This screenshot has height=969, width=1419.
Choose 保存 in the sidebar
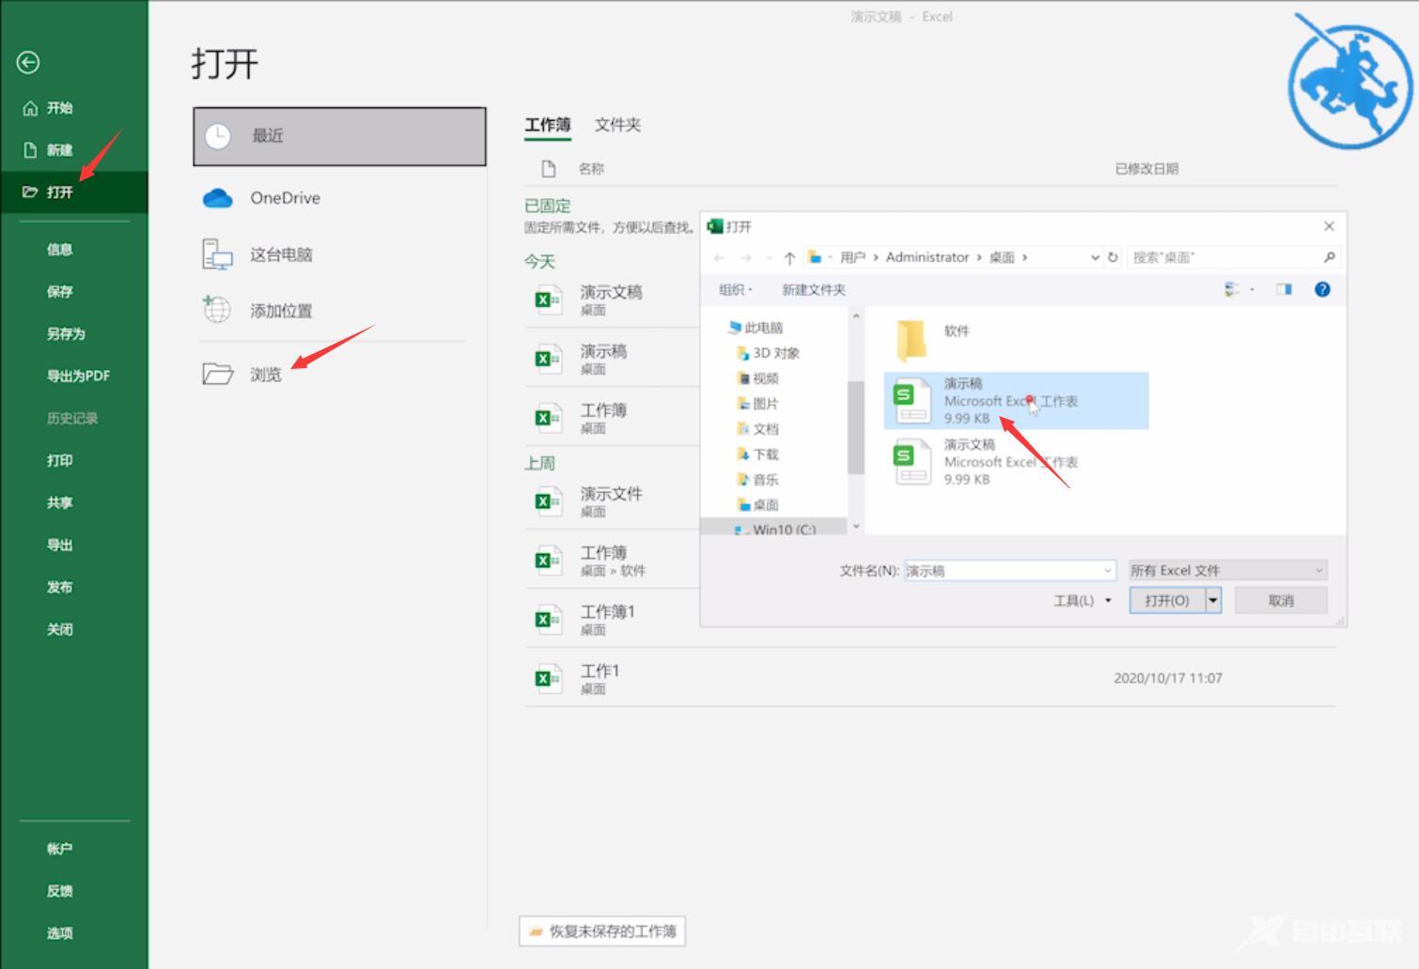tap(59, 292)
